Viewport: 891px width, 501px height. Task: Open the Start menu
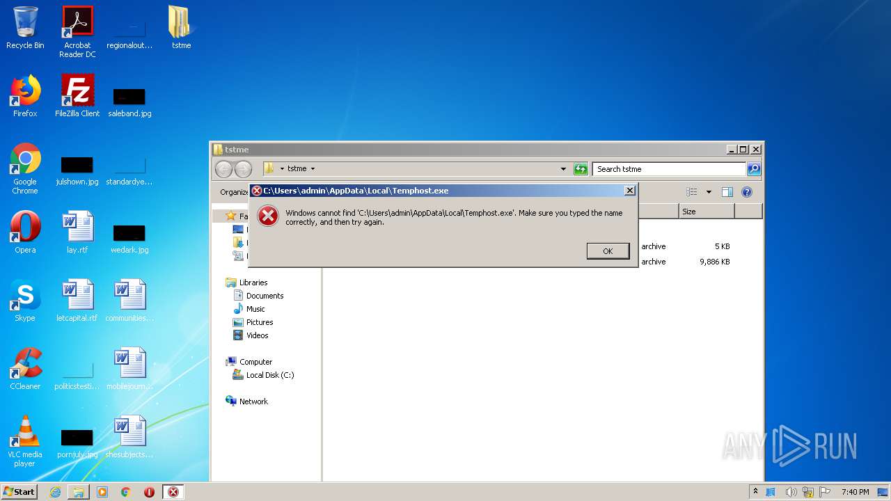point(19,491)
